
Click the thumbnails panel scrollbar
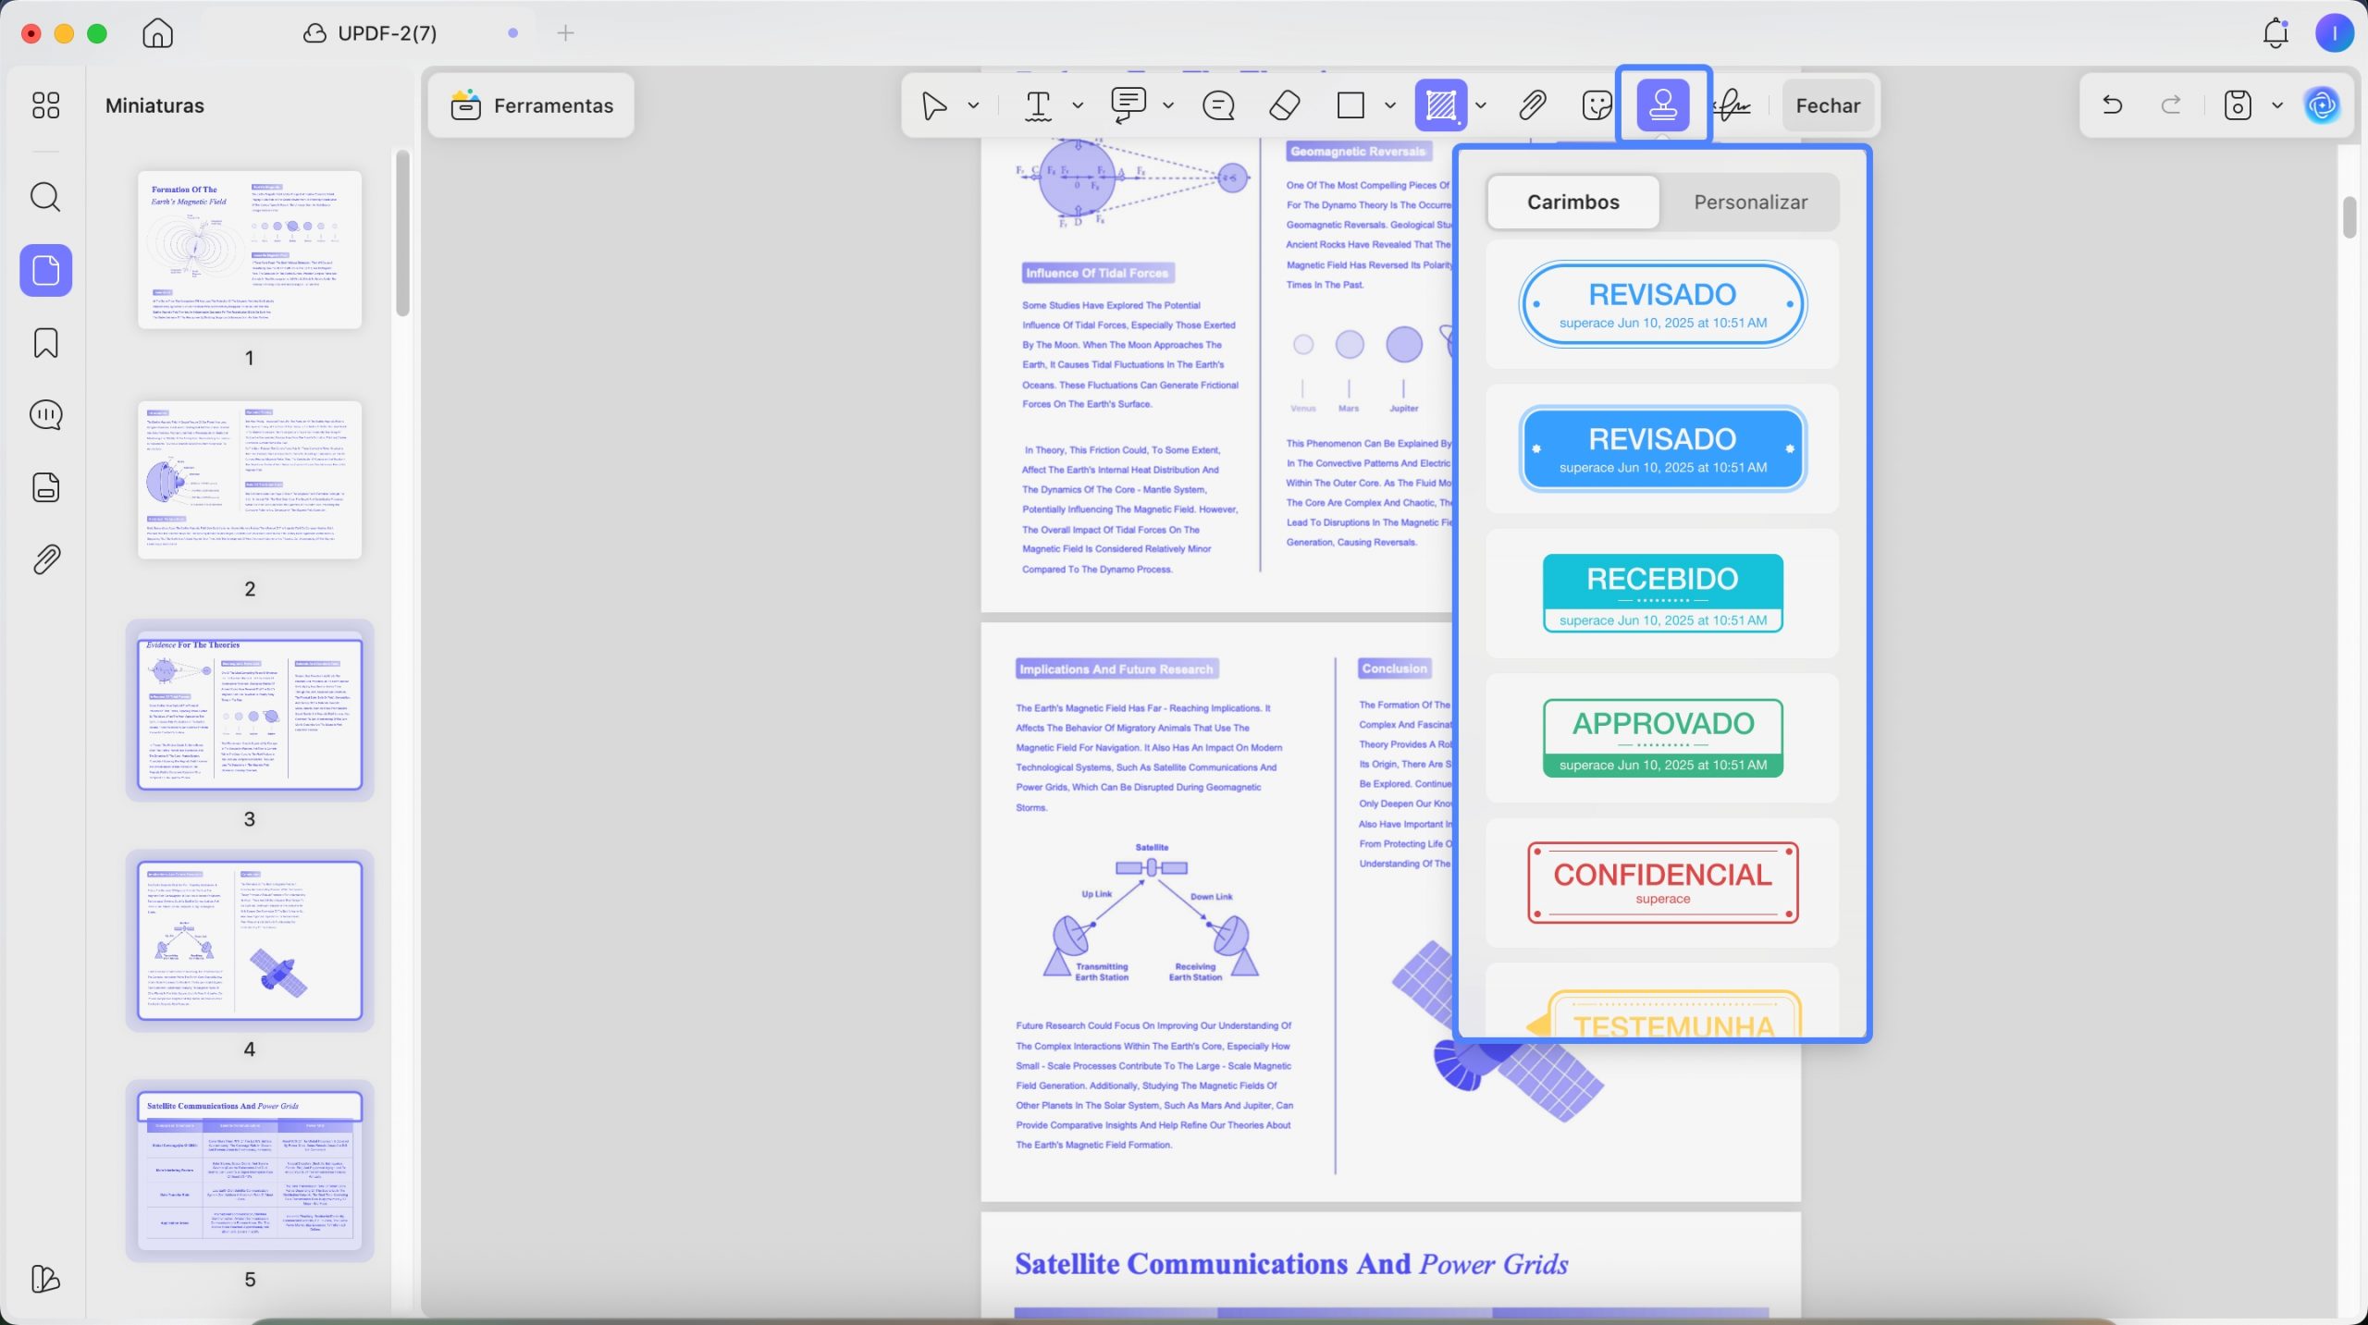[x=402, y=233]
